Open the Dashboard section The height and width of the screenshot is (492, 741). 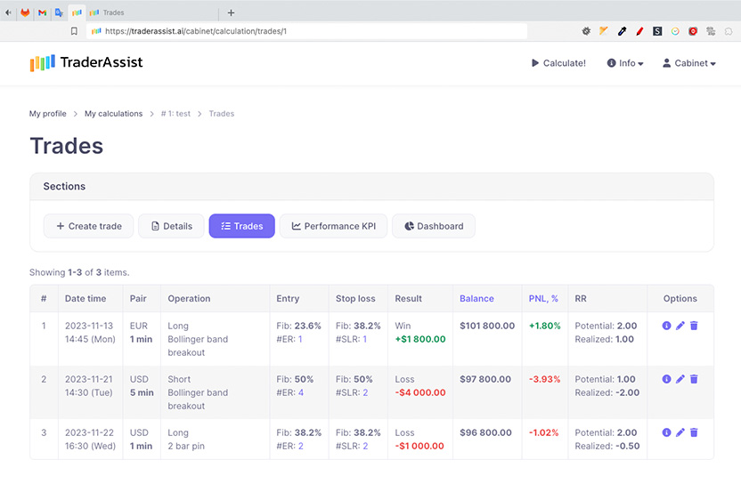434,226
